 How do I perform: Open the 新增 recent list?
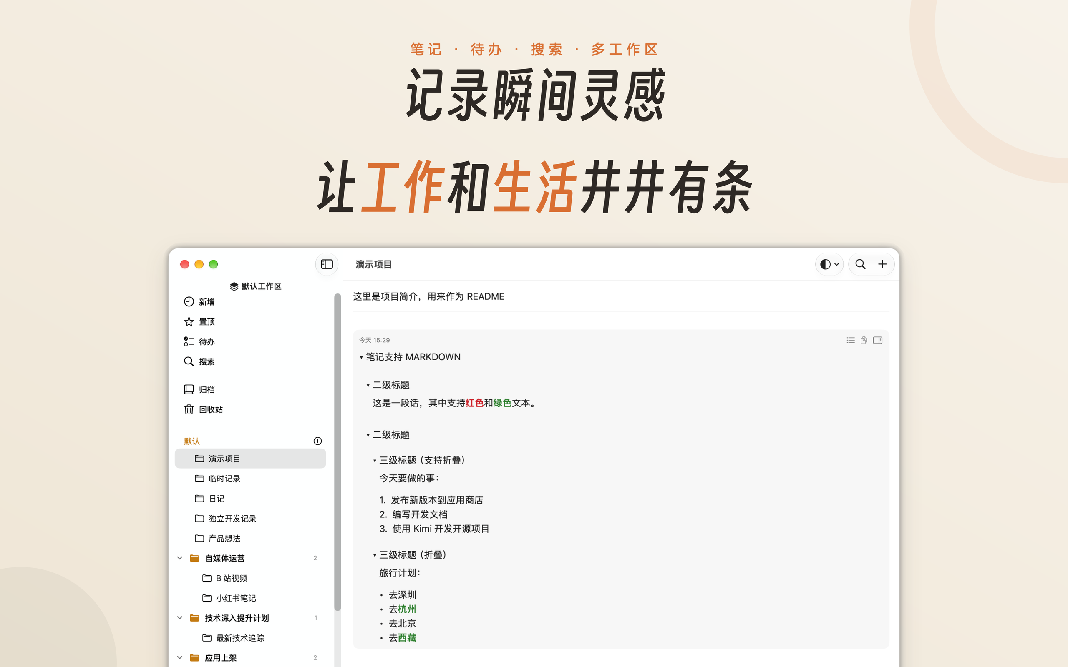[x=250, y=302]
